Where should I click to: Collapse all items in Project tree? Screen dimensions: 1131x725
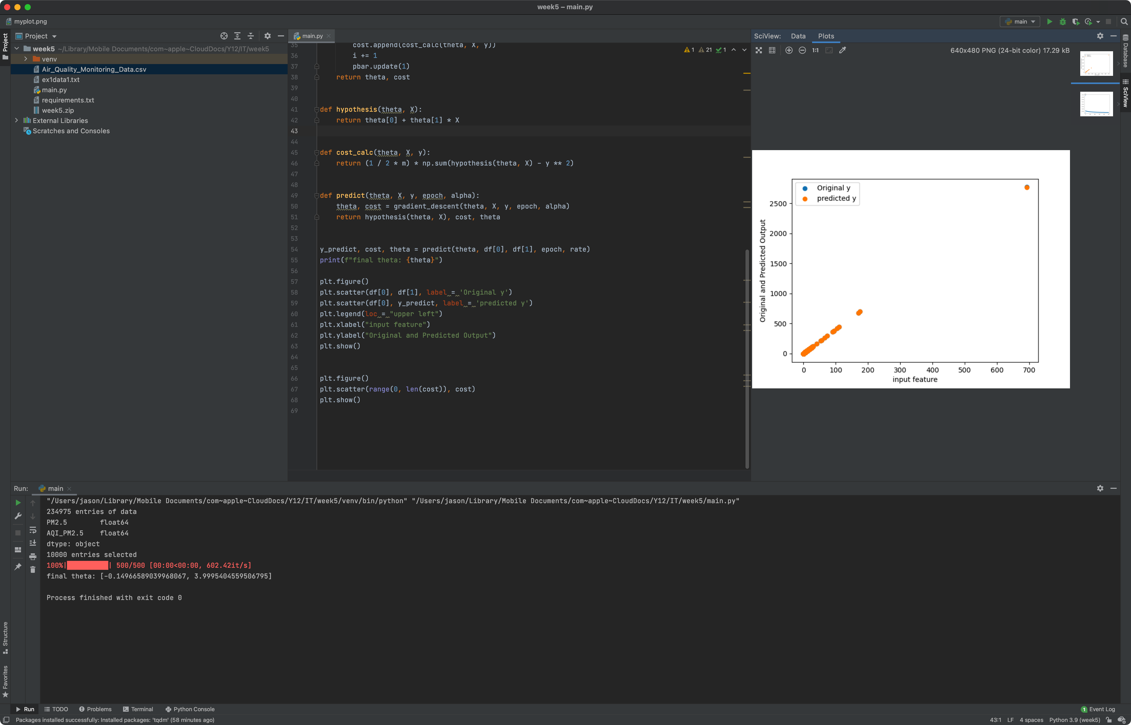(251, 36)
